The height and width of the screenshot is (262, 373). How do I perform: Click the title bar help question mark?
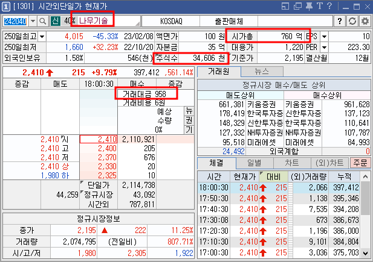329,6
